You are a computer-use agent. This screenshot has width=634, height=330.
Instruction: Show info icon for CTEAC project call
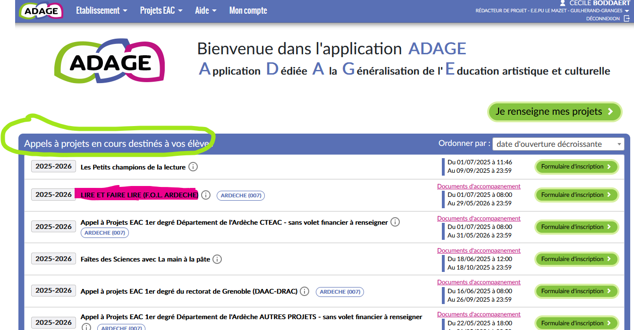[395, 222]
